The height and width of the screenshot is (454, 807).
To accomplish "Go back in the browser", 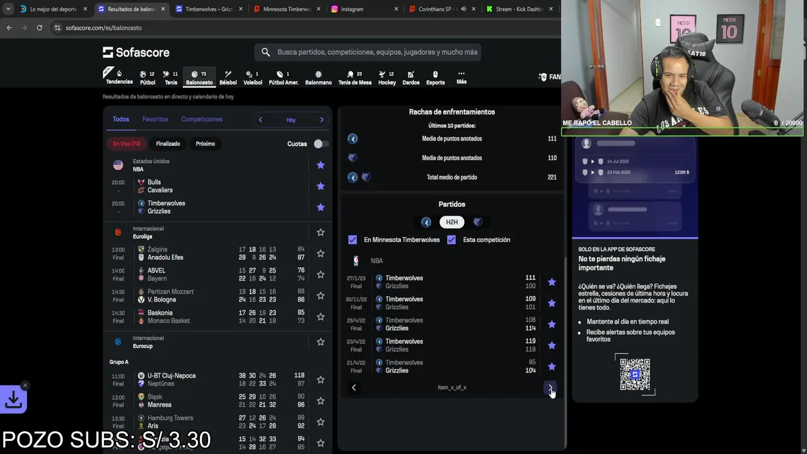I will tap(9, 28).
